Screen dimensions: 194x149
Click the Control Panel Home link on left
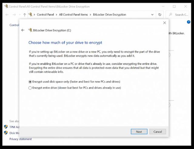14,25
